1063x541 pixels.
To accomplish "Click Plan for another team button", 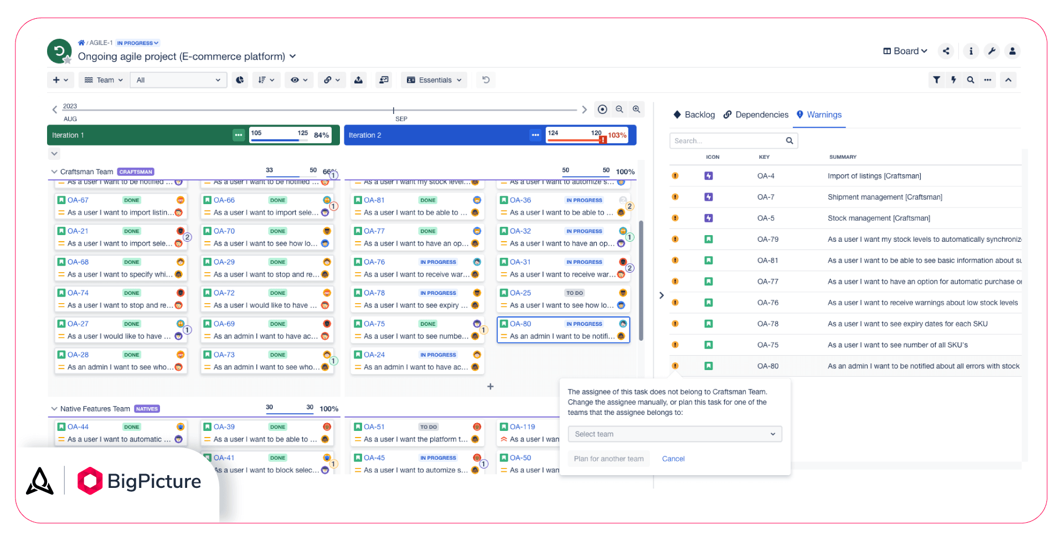I will (x=608, y=459).
